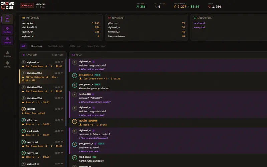Click nightowl_m Ice Cream Cone ×4 feed entry
The width and height of the screenshot is (267, 167).
pos(42,64)
